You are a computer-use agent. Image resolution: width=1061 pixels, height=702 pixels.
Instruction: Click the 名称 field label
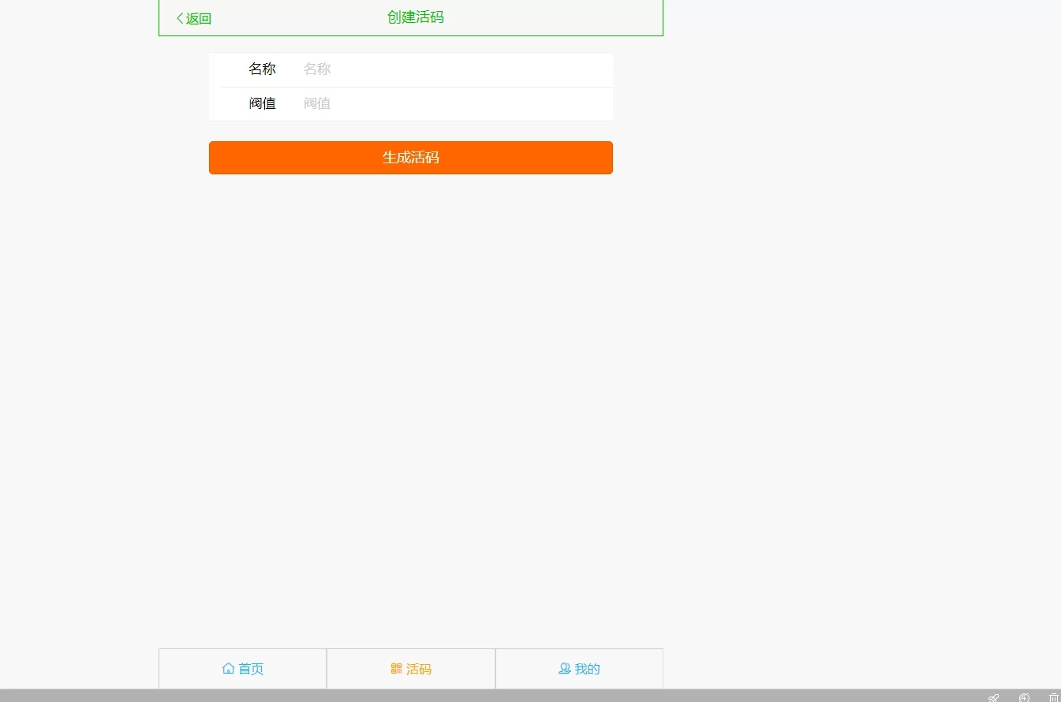coord(262,69)
